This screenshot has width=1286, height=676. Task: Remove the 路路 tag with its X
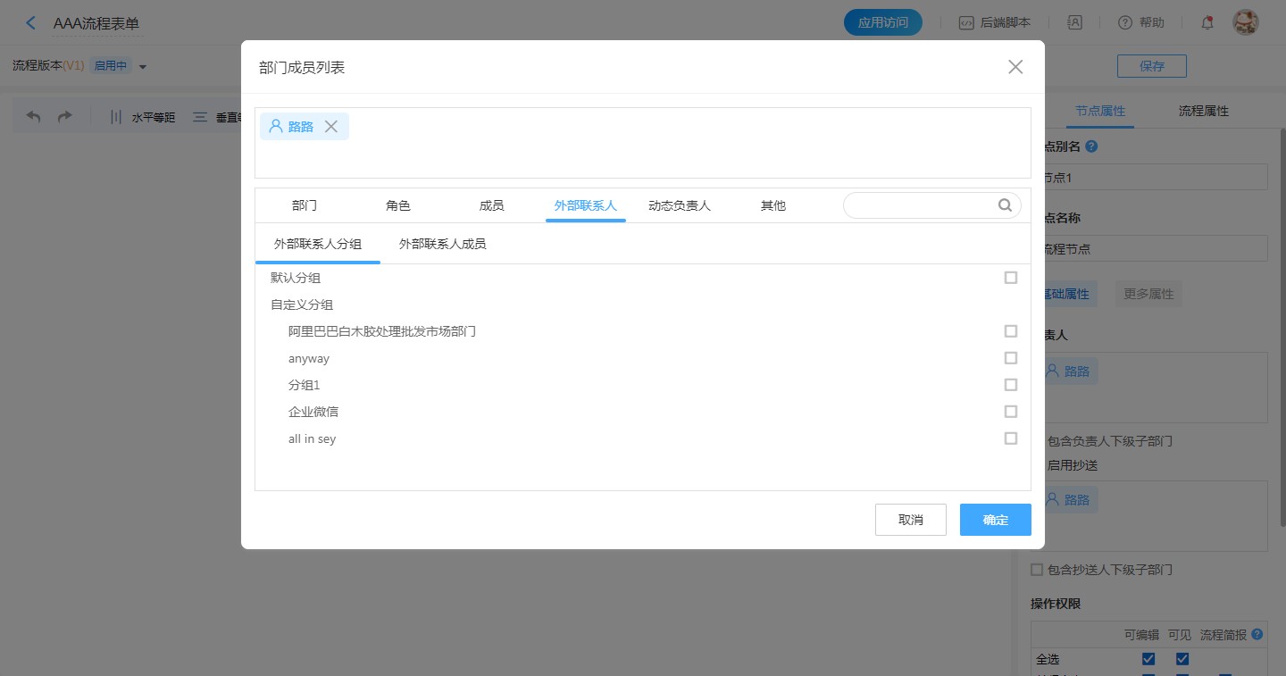330,127
